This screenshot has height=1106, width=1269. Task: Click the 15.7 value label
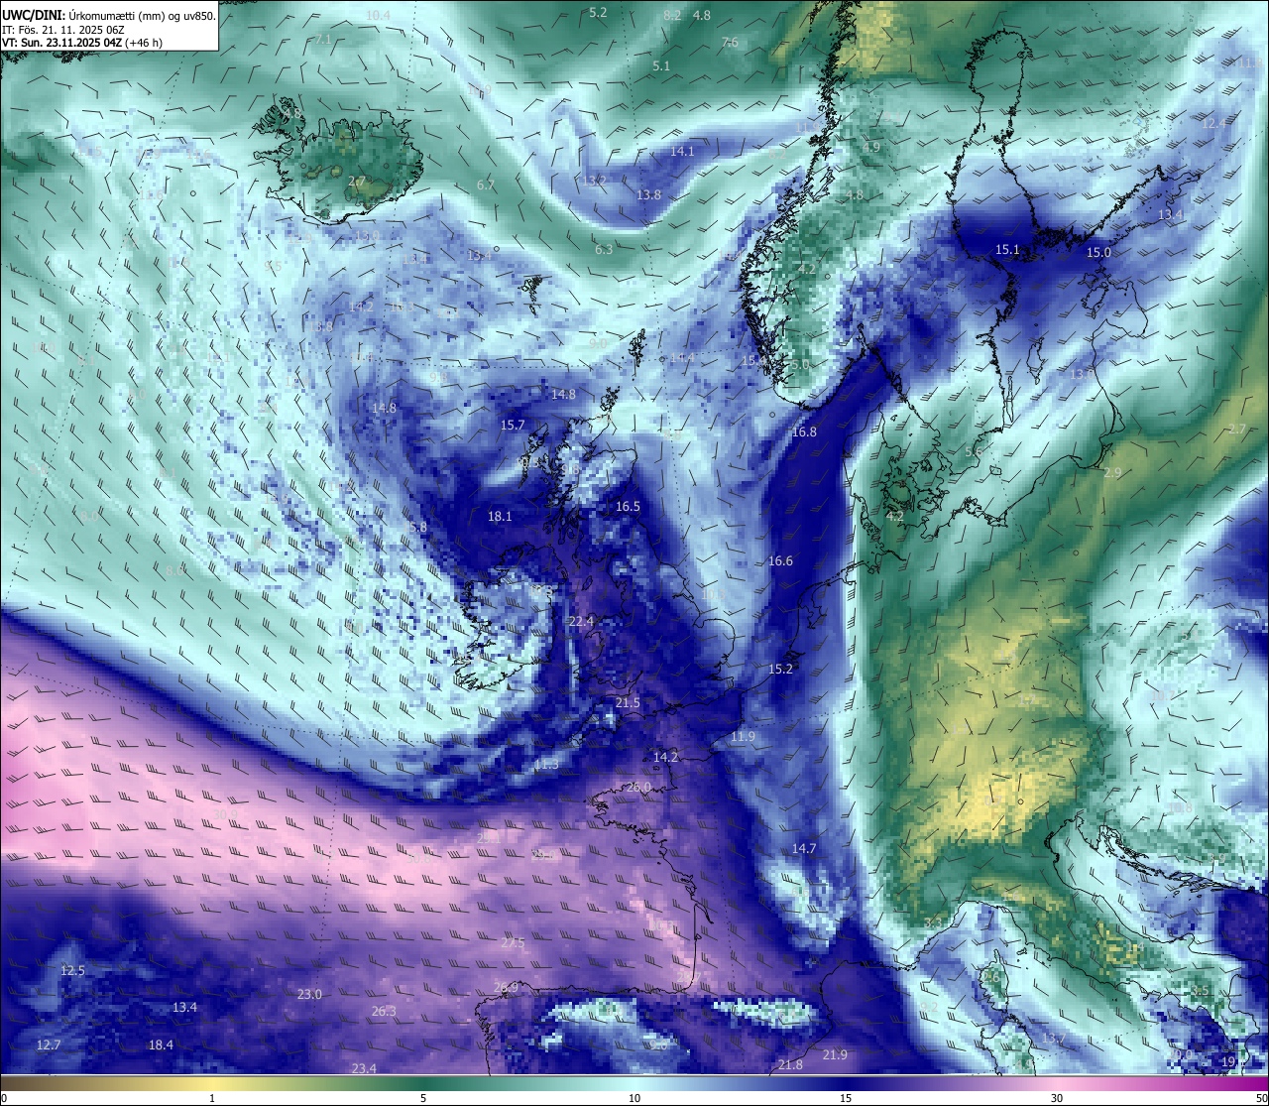click(x=513, y=425)
